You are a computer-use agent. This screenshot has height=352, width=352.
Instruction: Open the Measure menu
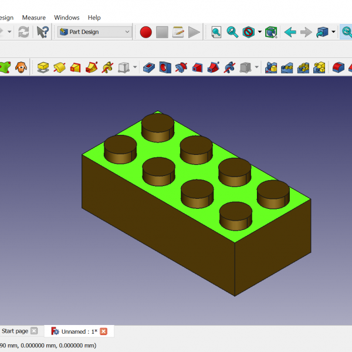(x=33, y=18)
